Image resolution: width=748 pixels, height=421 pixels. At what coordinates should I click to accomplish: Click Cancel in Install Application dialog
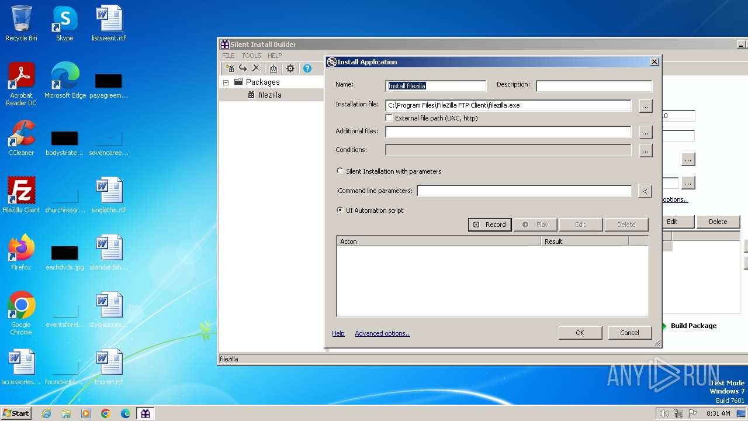tap(629, 333)
